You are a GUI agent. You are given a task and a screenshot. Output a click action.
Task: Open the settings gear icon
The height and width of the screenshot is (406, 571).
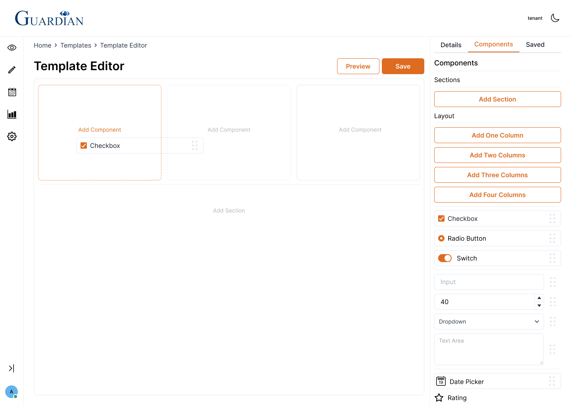click(x=12, y=136)
